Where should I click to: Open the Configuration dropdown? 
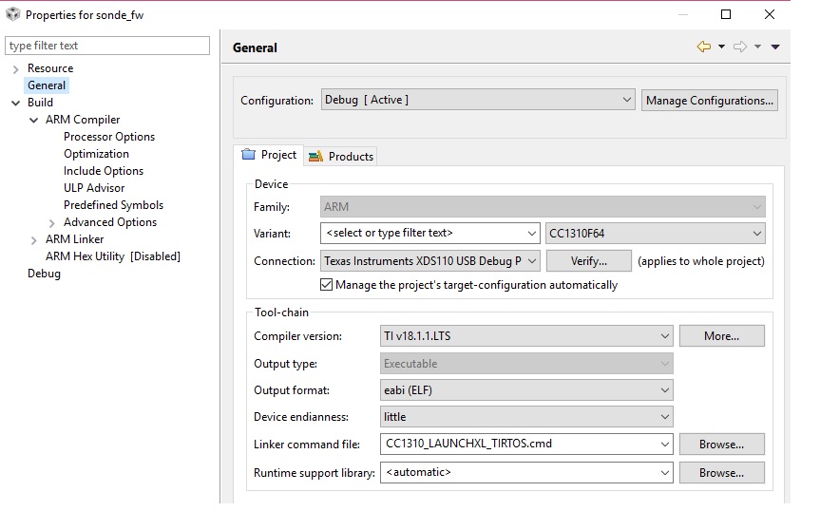tap(478, 100)
